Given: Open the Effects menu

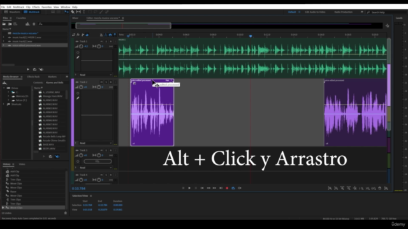Looking at the screenshot, I should click(36, 7).
